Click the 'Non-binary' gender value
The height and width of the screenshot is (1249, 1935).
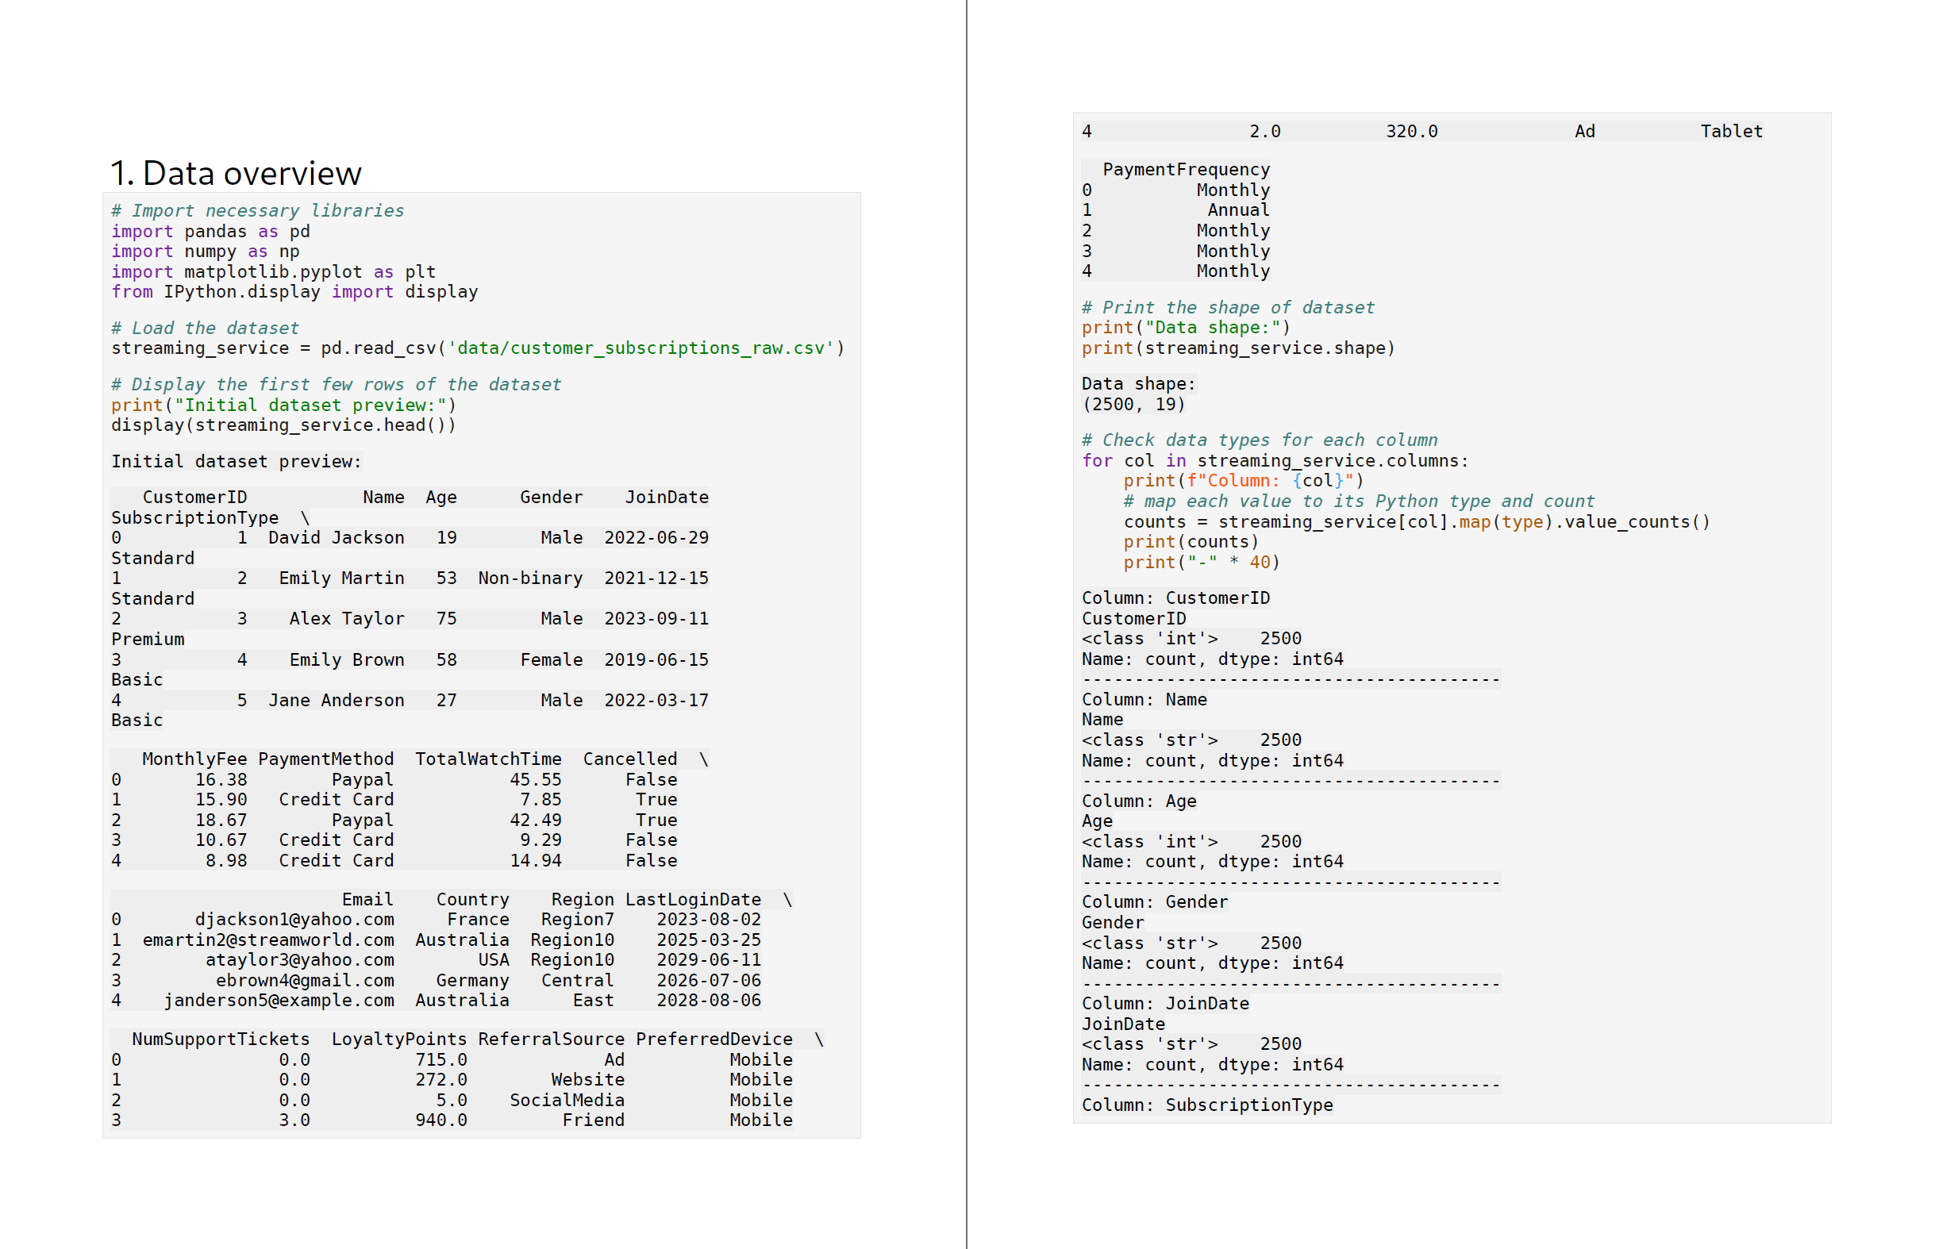click(529, 578)
